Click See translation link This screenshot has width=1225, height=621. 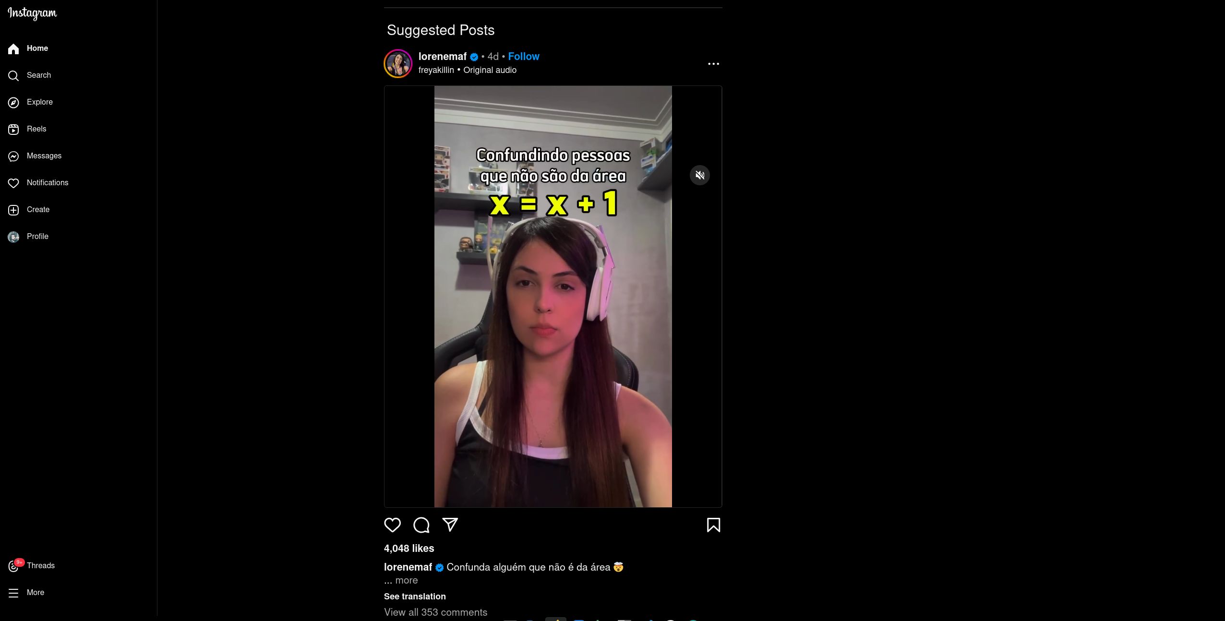pyautogui.click(x=415, y=596)
